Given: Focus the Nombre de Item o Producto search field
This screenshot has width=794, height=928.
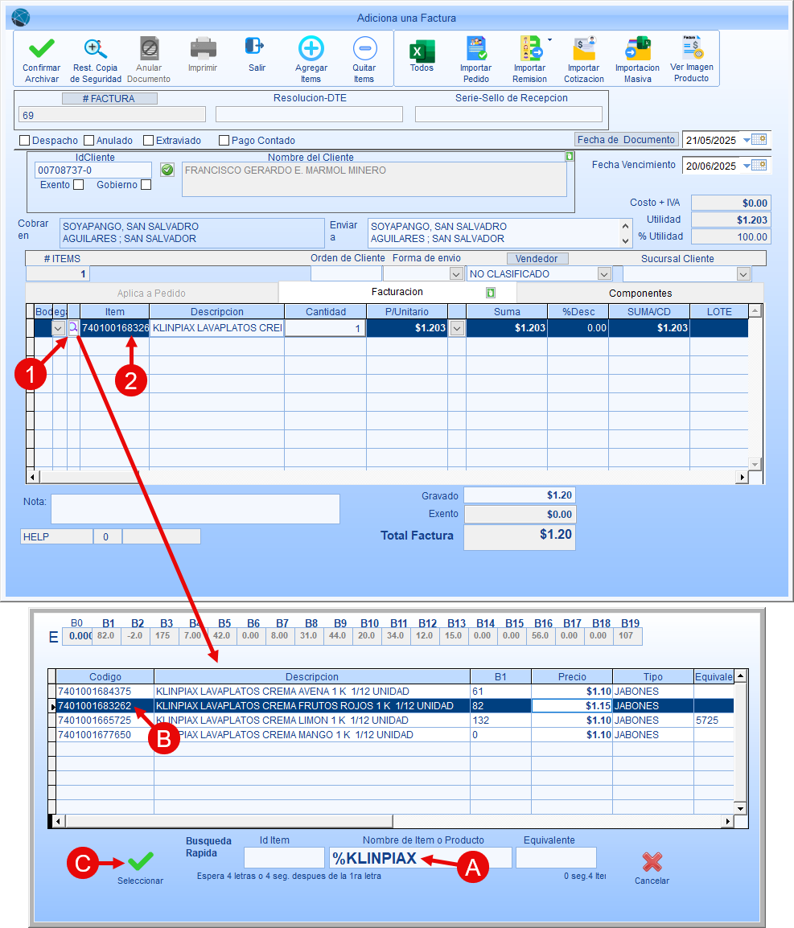Looking at the screenshot, I should [421, 858].
